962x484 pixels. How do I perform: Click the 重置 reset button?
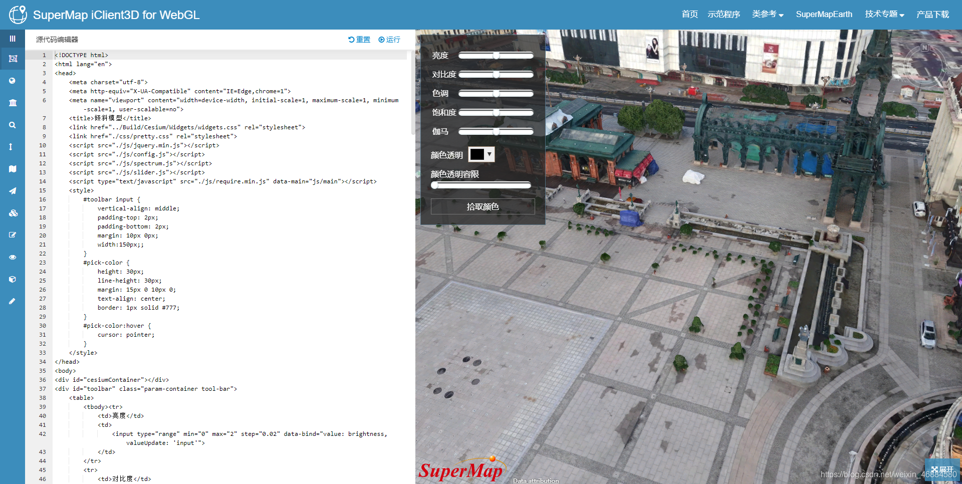[x=359, y=40]
